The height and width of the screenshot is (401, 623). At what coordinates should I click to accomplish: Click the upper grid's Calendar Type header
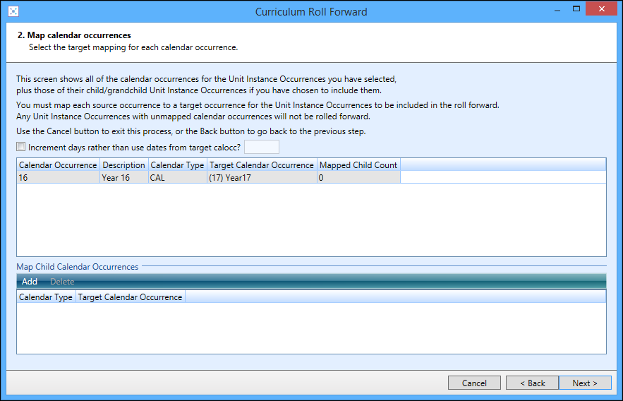(x=177, y=165)
